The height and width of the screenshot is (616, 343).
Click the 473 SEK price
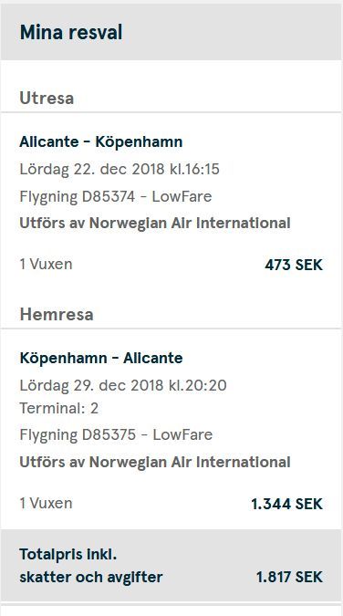[x=294, y=265]
